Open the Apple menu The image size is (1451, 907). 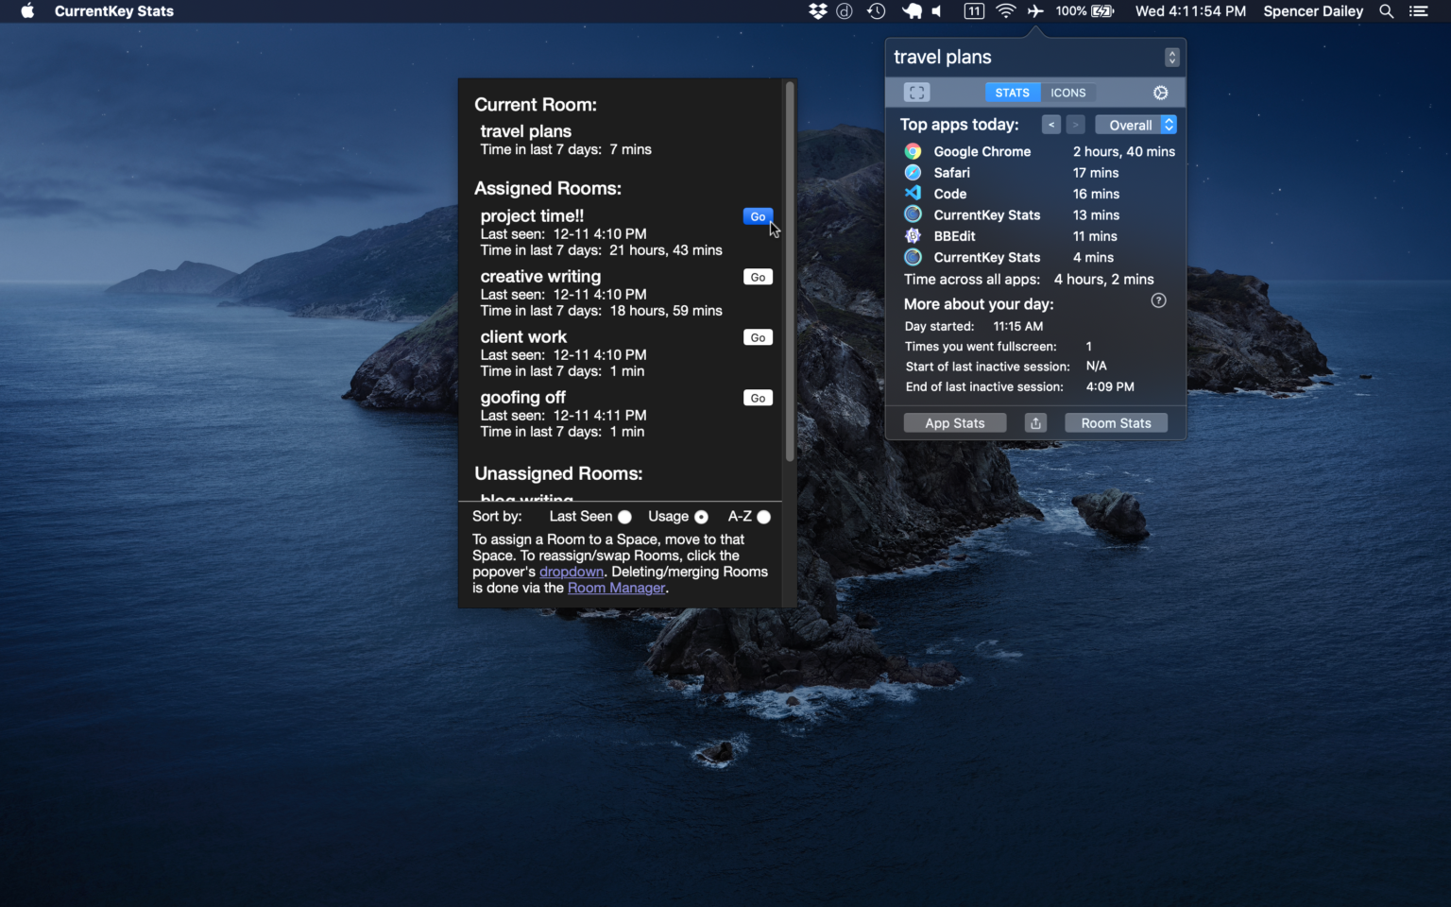27,11
